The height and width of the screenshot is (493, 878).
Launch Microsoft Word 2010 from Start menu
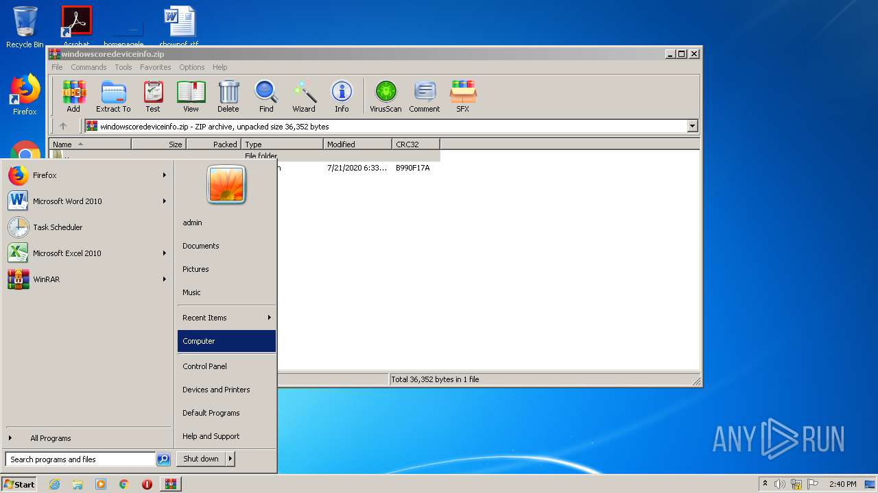87,201
